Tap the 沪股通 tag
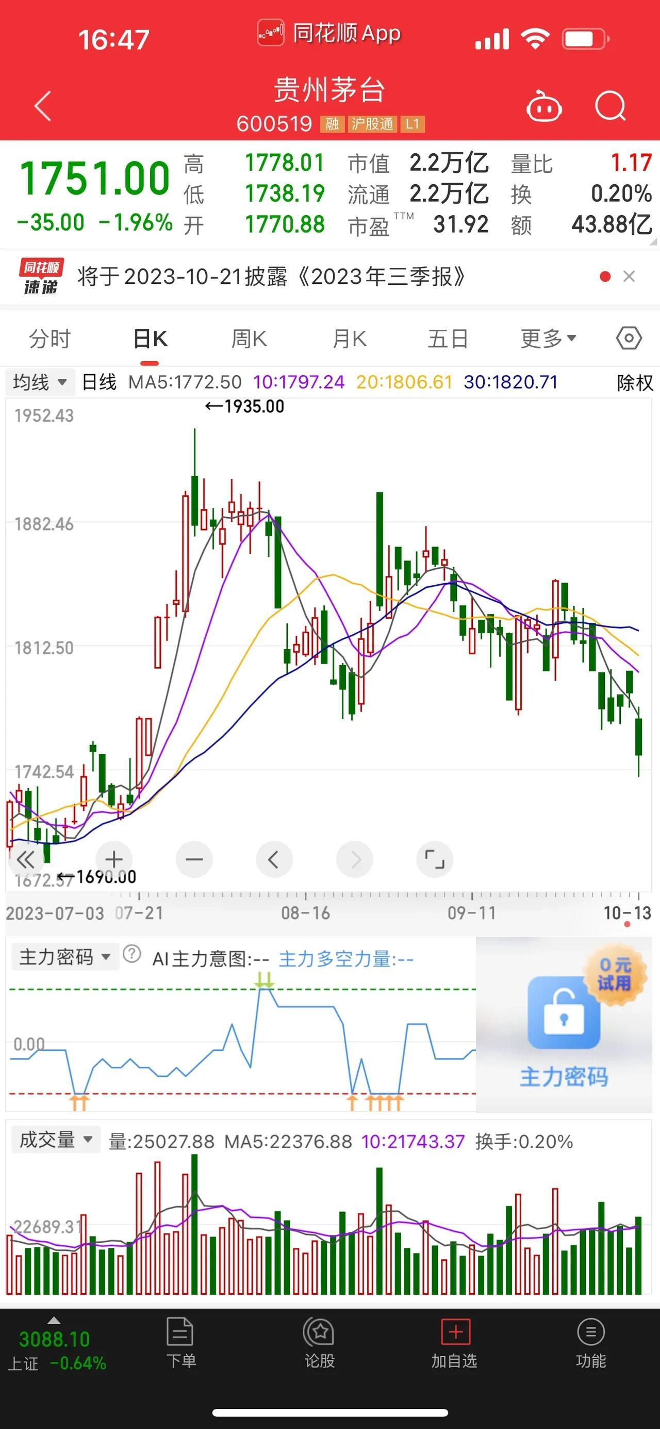Image resolution: width=660 pixels, height=1429 pixels. point(372,124)
